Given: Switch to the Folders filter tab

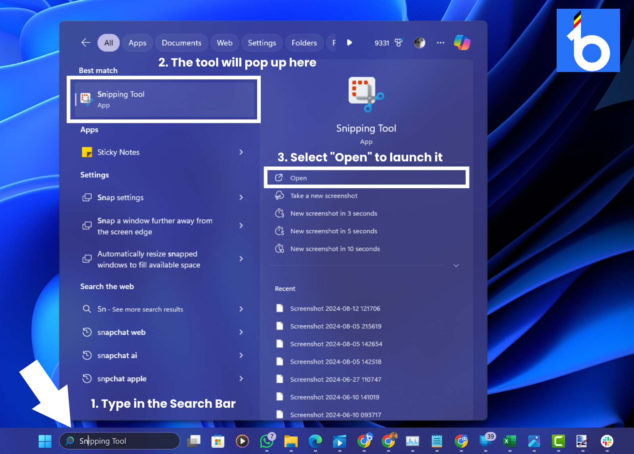Looking at the screenshot, I should coord(304,43).
